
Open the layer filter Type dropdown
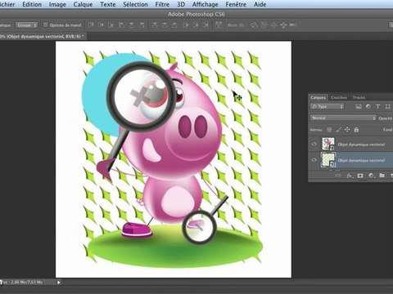click(327, 106)
